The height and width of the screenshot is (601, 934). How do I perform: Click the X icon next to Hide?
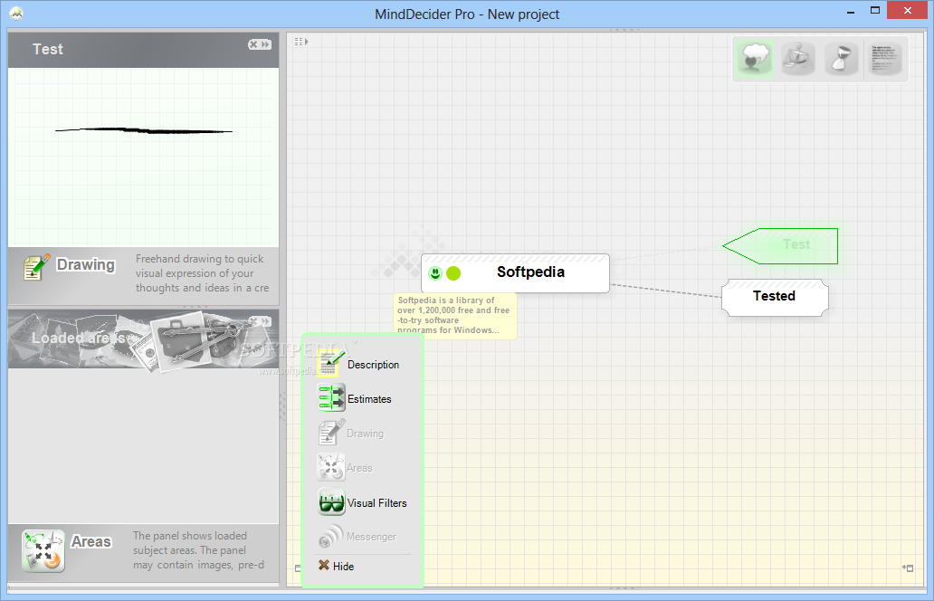pyautogui.click(x=323, y=566)
